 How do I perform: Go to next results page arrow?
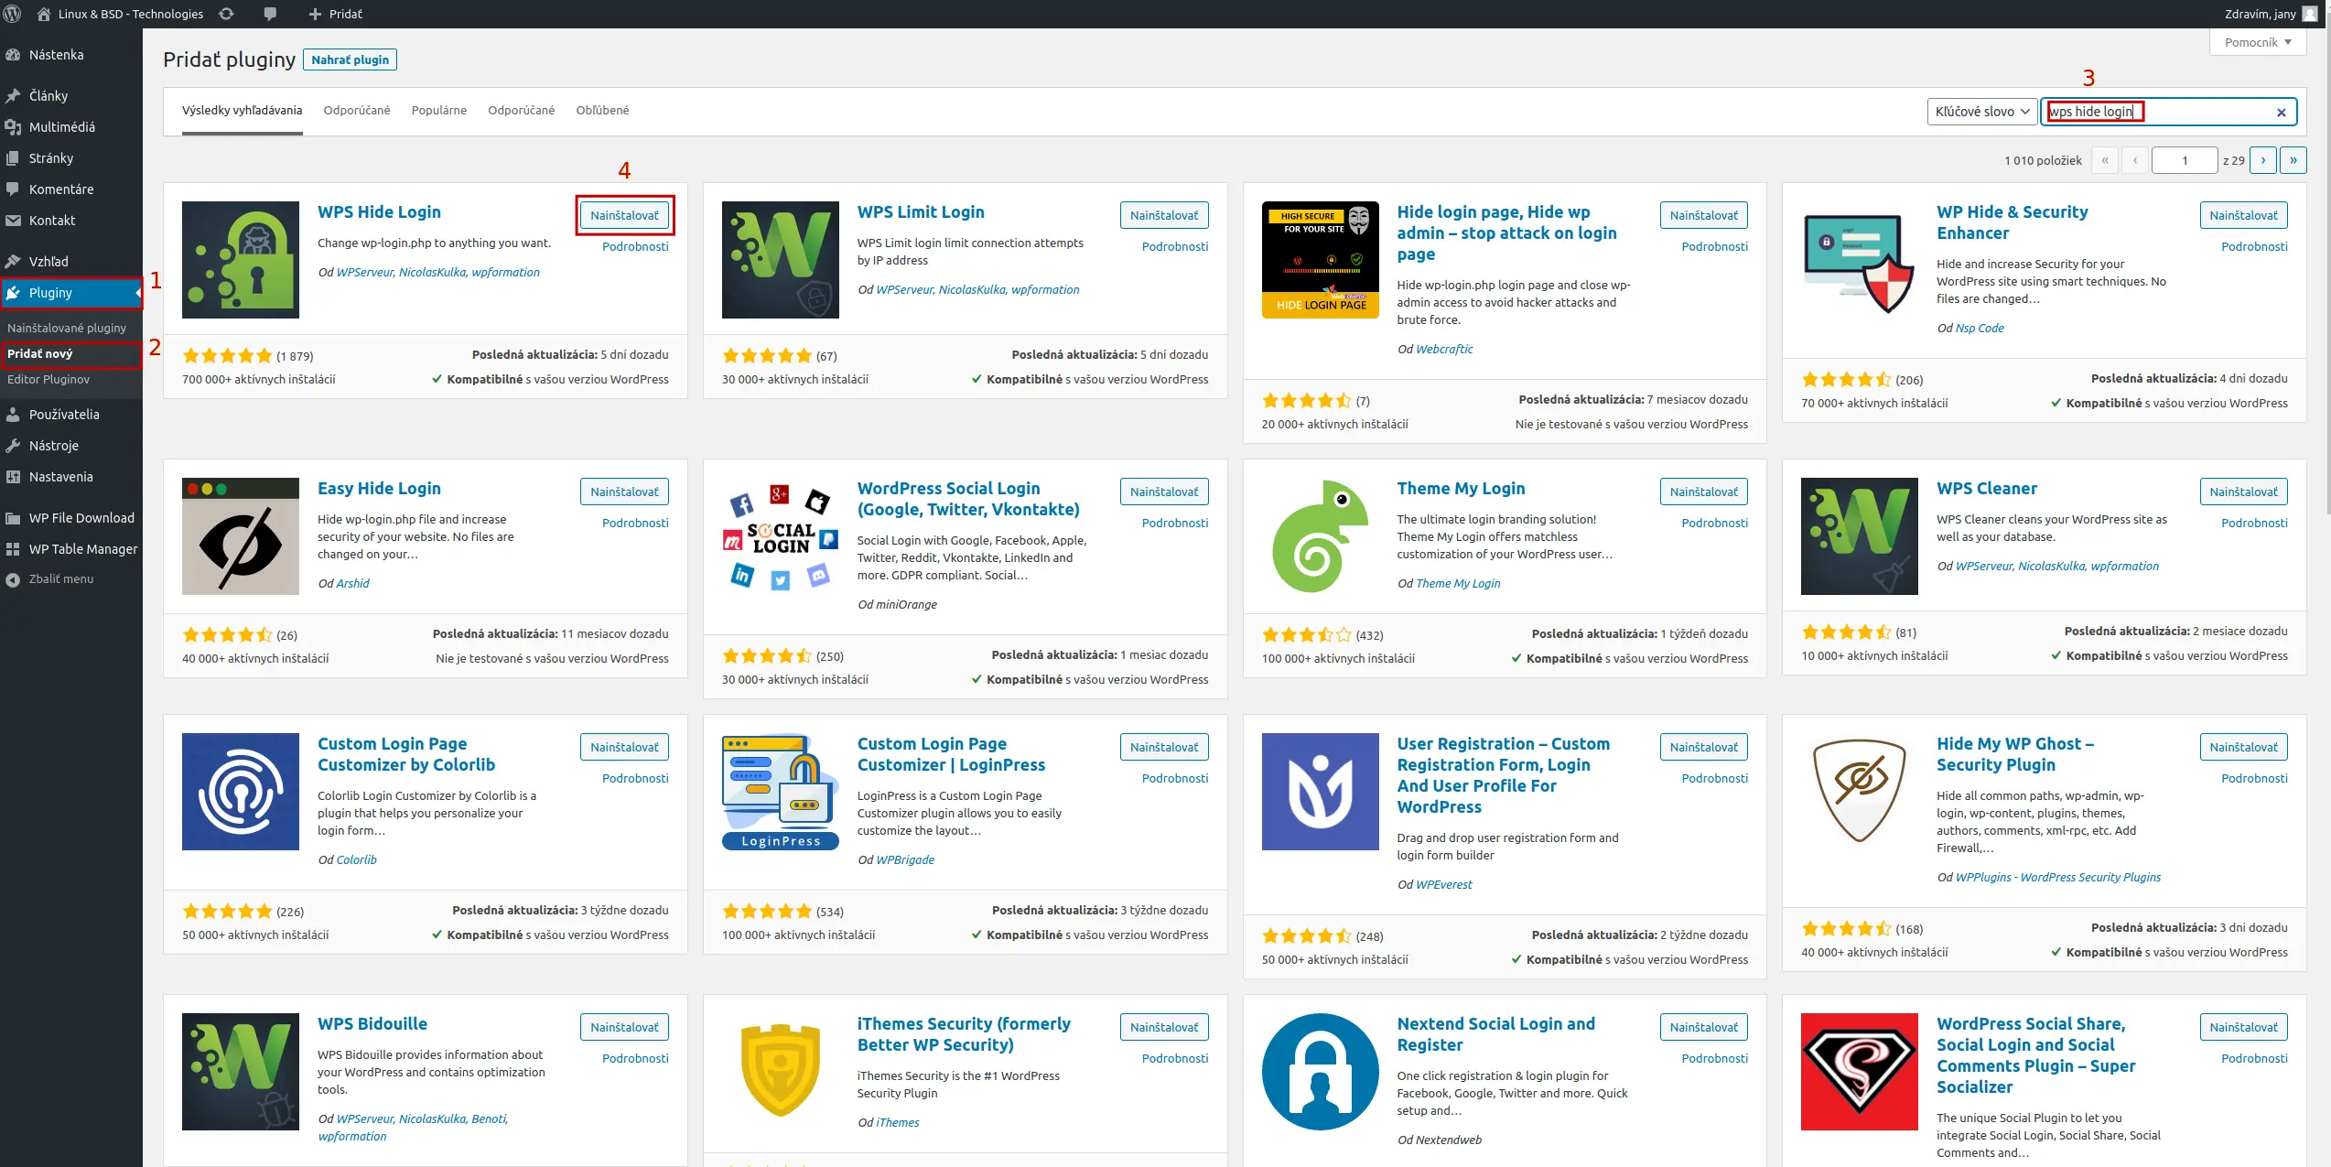coord(2263,160)
